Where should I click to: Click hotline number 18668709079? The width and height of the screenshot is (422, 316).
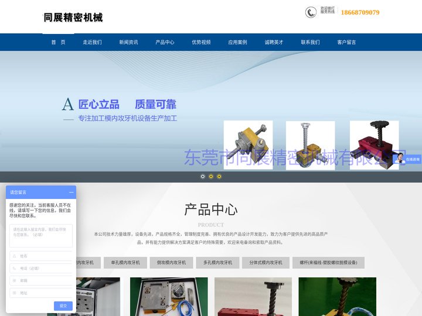(x=360, y=12)
